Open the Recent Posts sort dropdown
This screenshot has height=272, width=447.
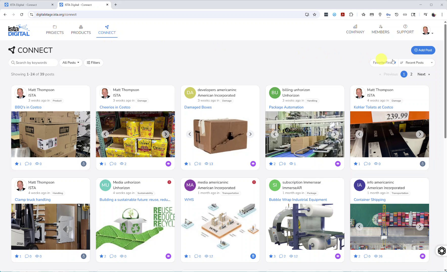(x=417, y=63)
